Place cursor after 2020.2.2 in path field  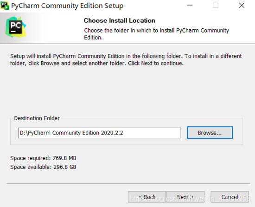(124, 133)
